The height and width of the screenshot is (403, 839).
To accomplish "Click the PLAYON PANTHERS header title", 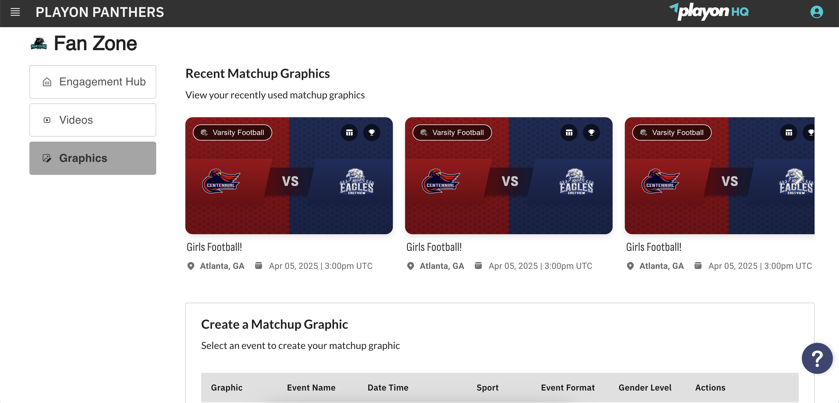I will pos(100,12).
